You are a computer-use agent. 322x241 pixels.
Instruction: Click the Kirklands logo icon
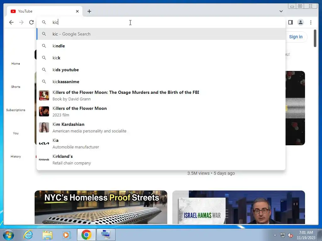tap(44, 159)
